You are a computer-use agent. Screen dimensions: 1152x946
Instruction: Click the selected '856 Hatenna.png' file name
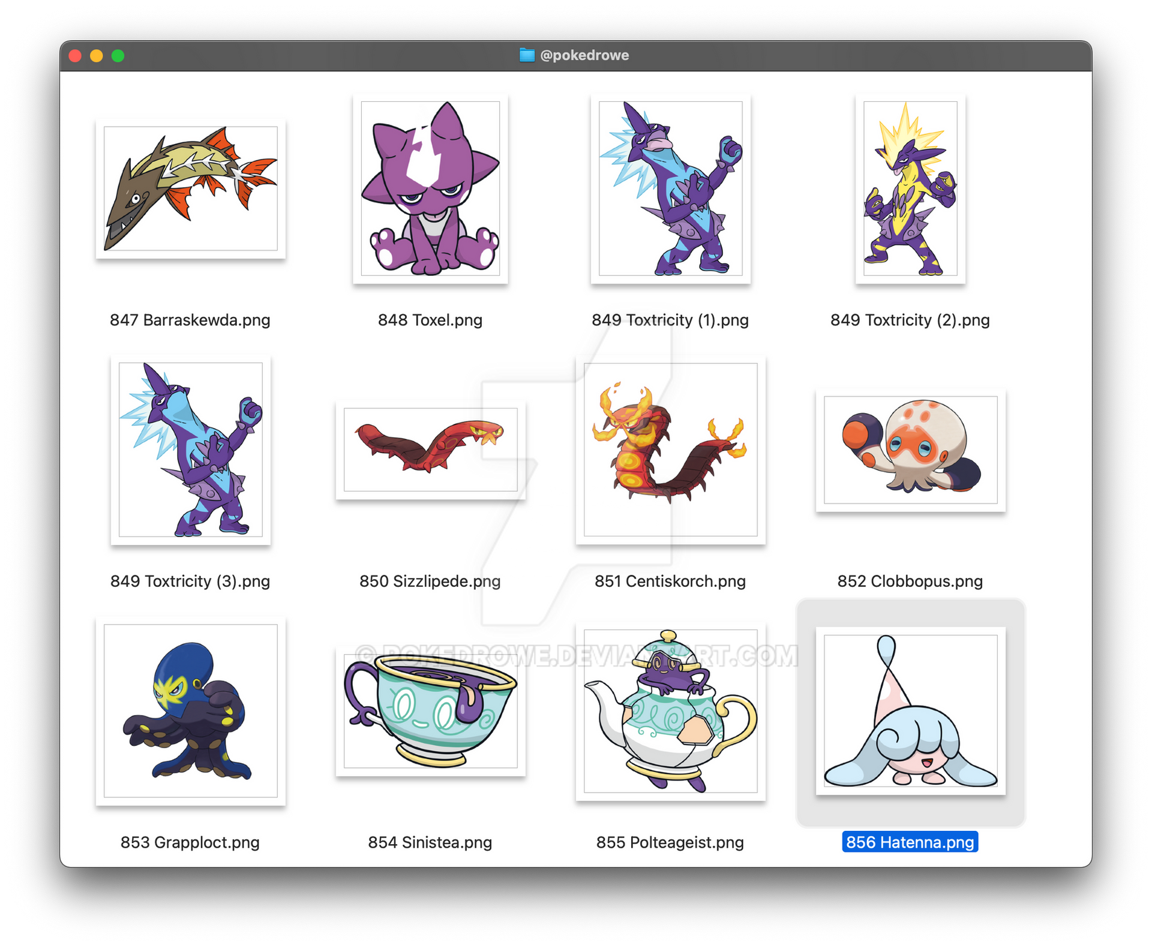pyautogui.click(x=910, y=842)
